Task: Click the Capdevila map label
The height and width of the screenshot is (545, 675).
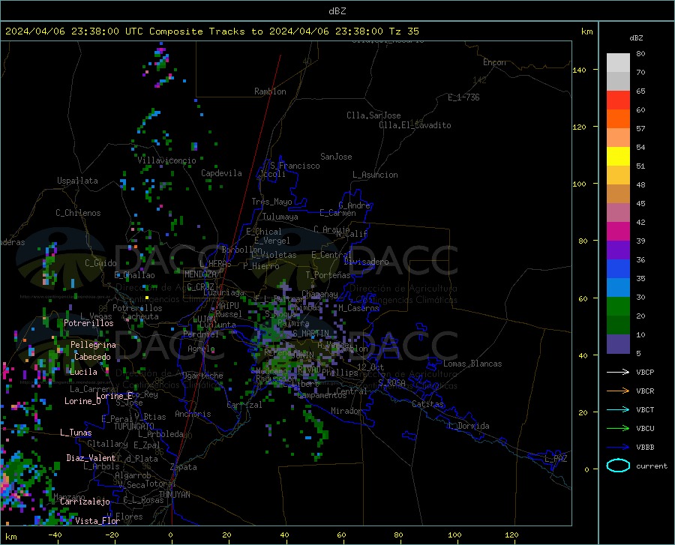Action: [x=221, y=173]
